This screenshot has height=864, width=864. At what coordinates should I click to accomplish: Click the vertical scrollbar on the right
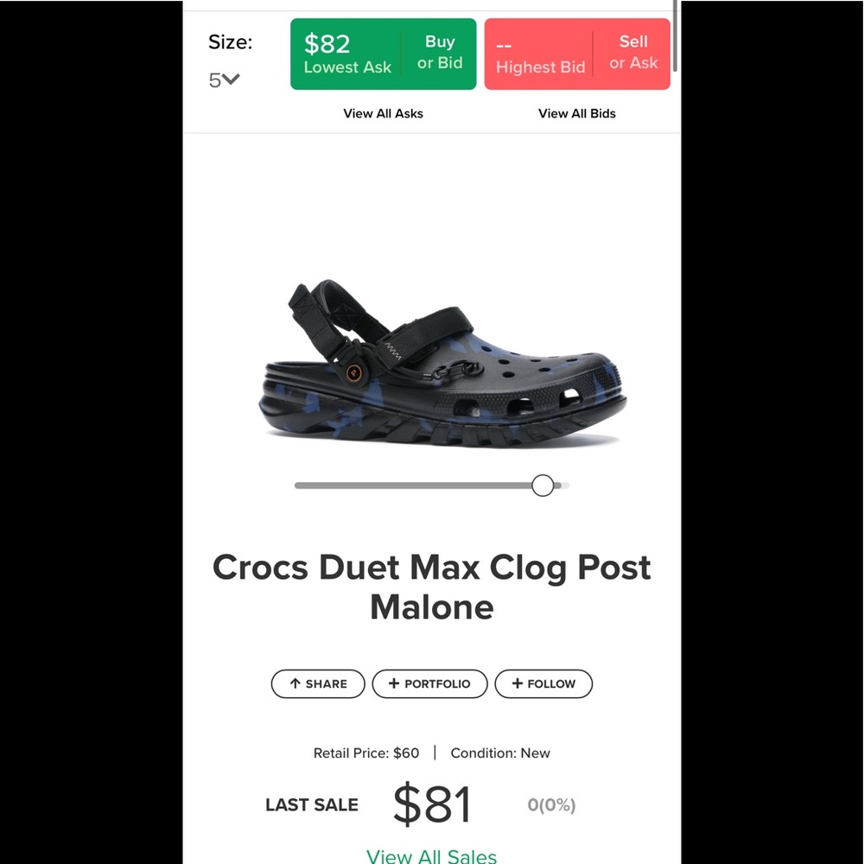click(673, 35)
